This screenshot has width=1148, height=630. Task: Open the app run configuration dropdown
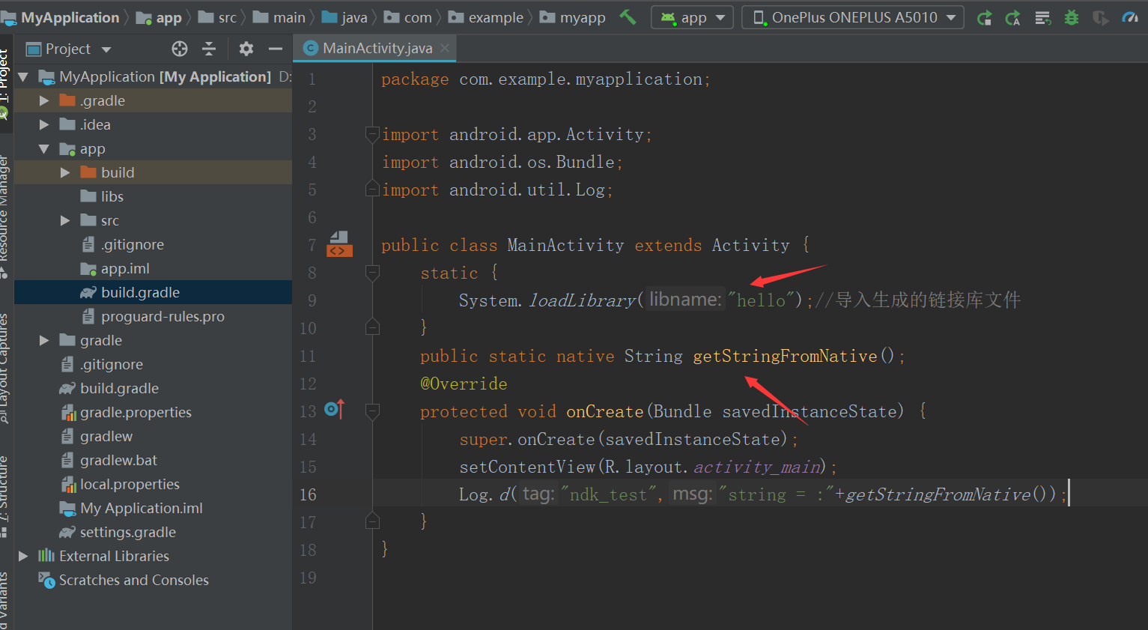(x=693, y=17)
